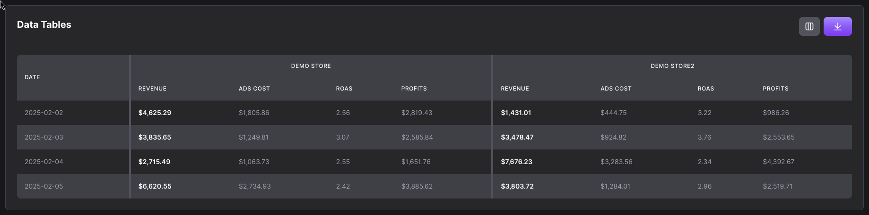The height and width of the screenshot is (215, 869).
Task: Click the $3,283.56 ads cost cell
Action: click(x=616, y=162)
